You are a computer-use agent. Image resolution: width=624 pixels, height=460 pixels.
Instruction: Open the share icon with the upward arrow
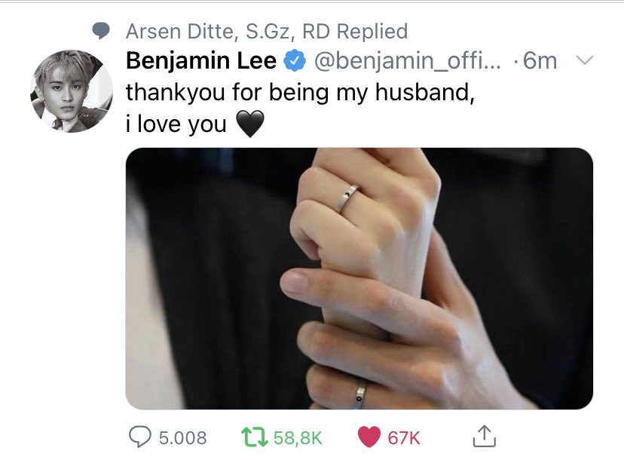[485, 436]
